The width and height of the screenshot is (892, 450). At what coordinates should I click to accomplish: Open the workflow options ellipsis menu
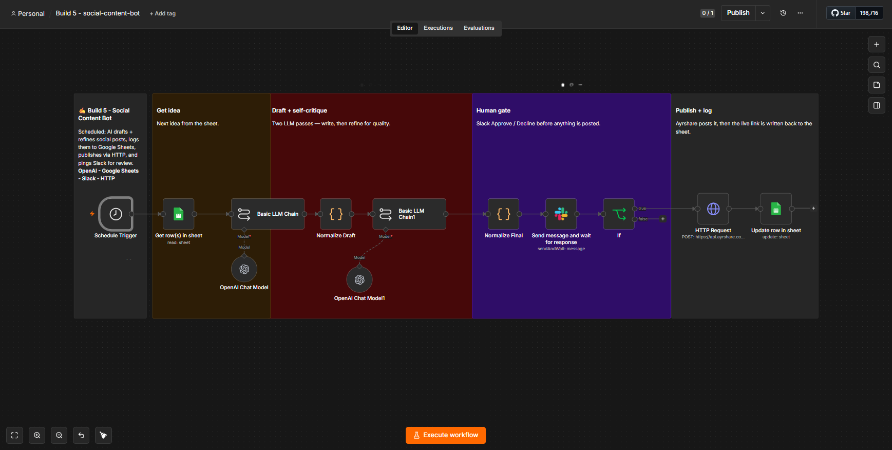800,13
